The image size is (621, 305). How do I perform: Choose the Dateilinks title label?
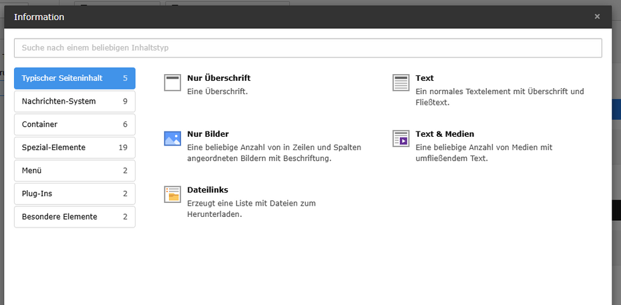(x=208, y=190)
